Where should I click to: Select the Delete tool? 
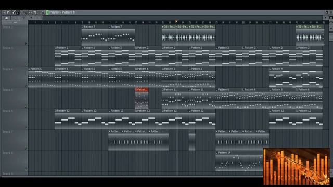(22, 12)
